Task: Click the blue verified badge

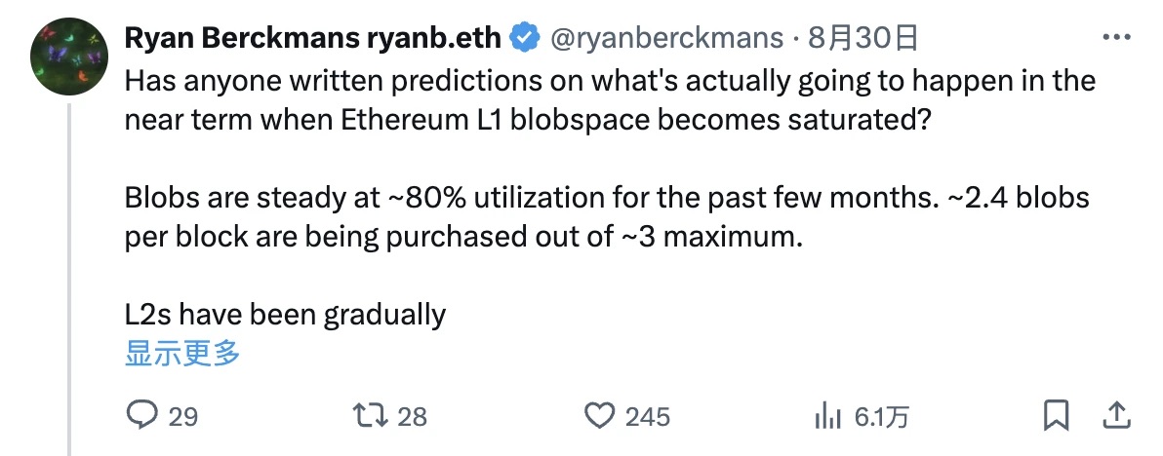Action: click(x=526, y=38)
